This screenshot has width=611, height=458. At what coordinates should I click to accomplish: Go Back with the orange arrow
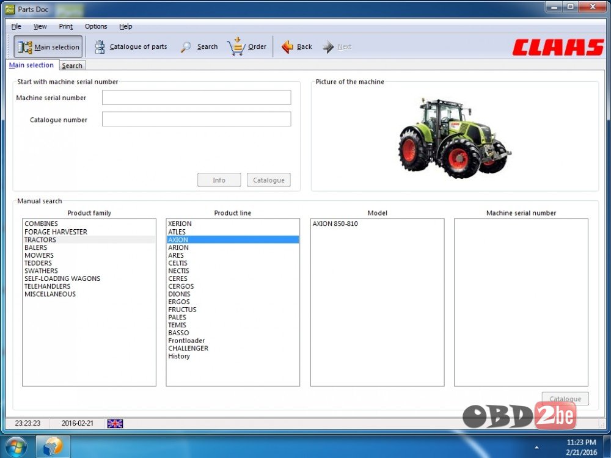point(287,47)
